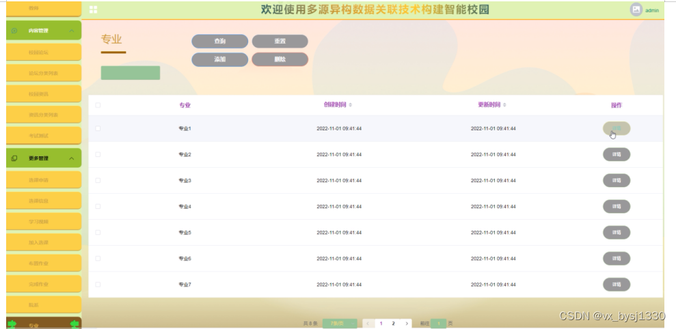Click the 专业 column header
The width and height of the screenshot is (676, 329).
[185, 105]
